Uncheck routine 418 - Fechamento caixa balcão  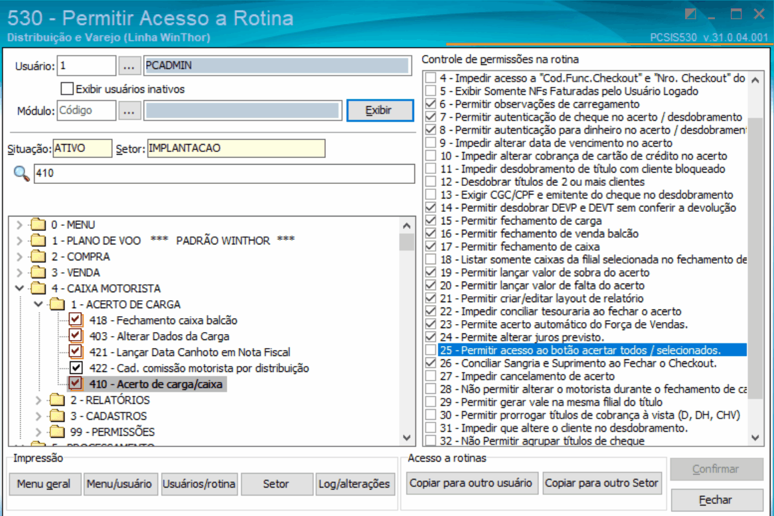pyautogui.click(x=76, y=320)
